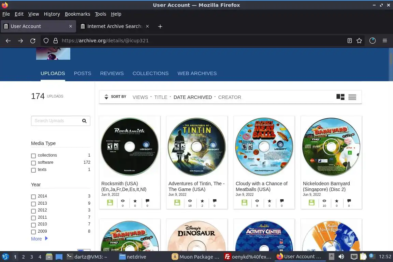
Task: Open the File menu
Action: click(6, 14)
